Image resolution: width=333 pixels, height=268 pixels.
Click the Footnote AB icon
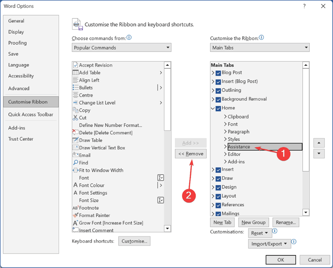[76, 208]
